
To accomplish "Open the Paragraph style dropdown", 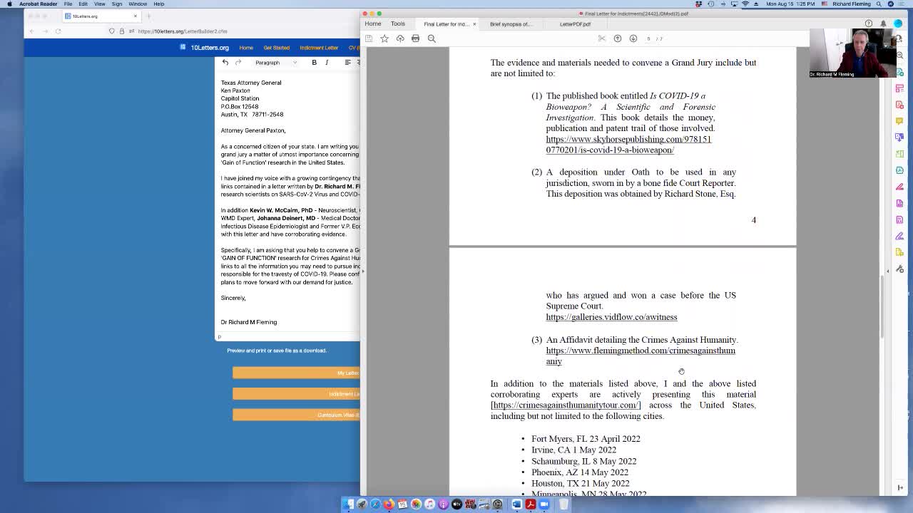I will pyautogui.click(x=275, y=63).
